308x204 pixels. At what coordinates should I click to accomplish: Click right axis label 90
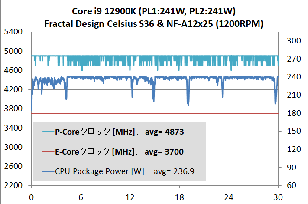[292, 168]
